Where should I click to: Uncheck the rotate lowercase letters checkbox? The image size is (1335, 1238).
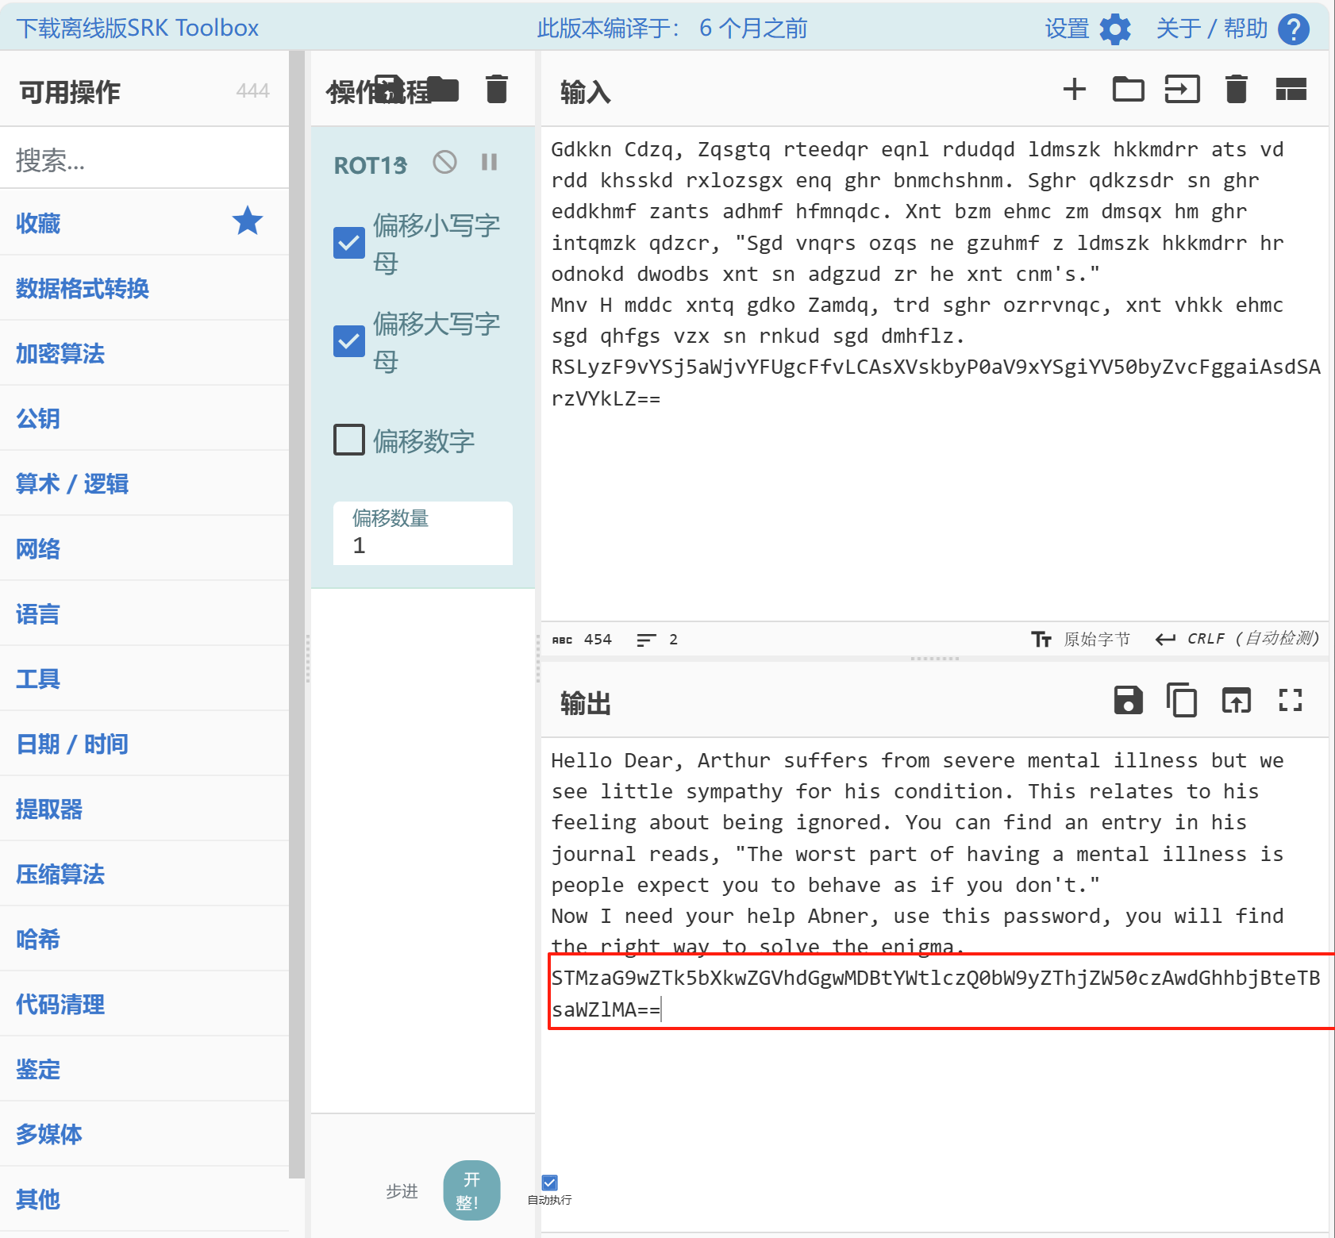(x=349, y=243)
